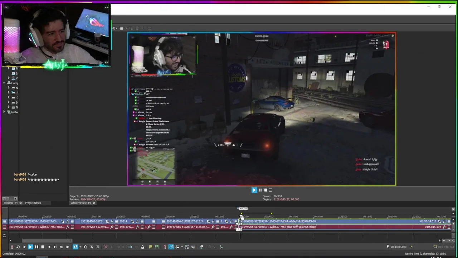458x258 pixels.
Task: Toggle Automatic Crossfades in the toolbar
Action: point(171,247)
